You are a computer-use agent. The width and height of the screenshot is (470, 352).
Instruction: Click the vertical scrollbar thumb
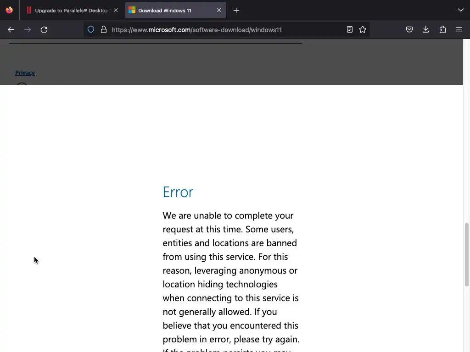point(466,254)
